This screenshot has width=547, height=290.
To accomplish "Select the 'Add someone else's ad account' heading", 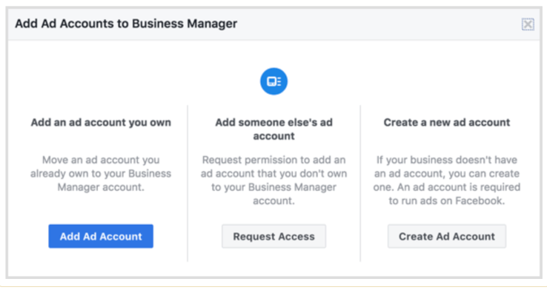I will coord(273,129).
